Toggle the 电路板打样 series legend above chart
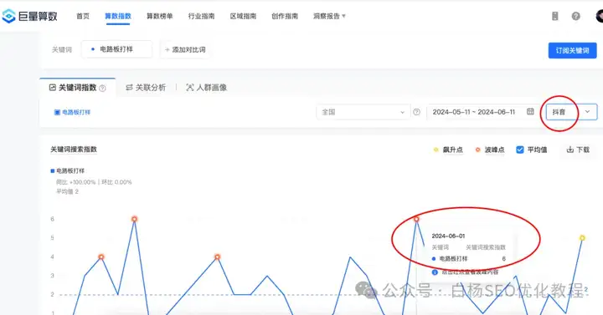603x315 pixels. [x=67, y=170]
